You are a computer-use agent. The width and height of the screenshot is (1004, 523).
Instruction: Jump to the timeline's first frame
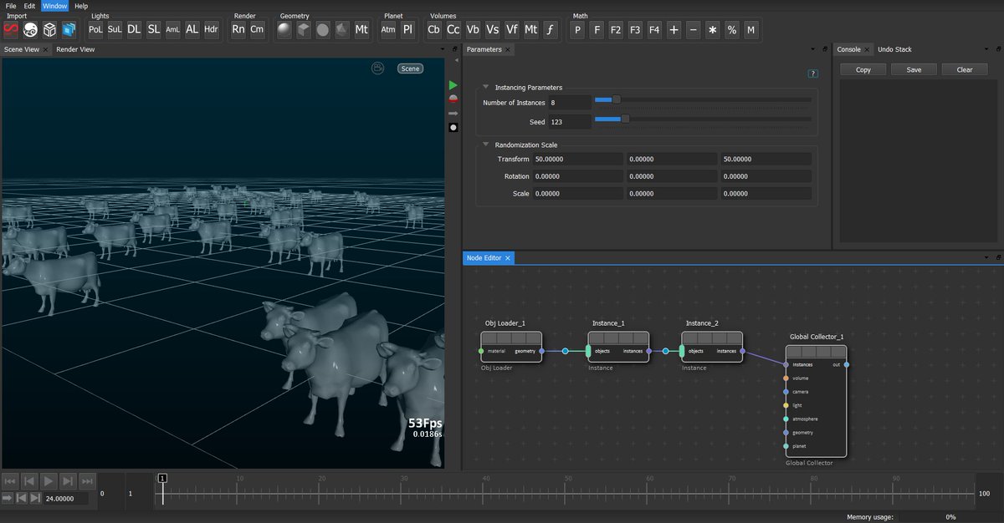(10, 480)
